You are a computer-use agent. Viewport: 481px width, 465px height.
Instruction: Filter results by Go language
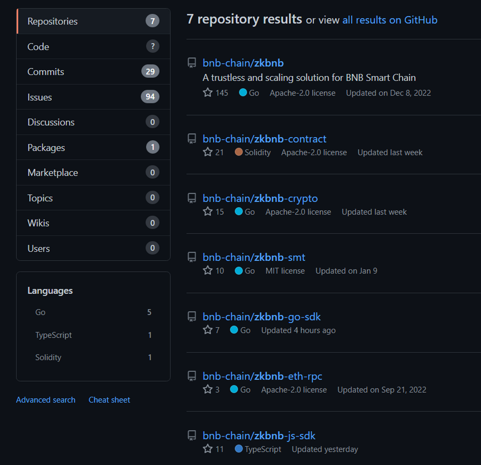(40, 312)
